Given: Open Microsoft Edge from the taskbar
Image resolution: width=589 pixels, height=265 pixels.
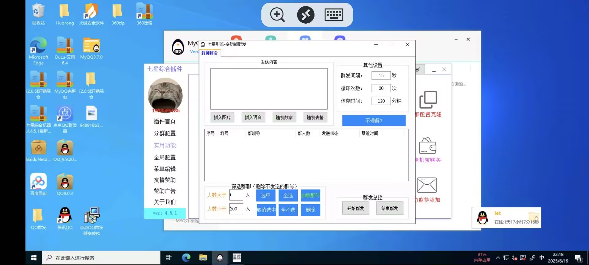Looking at the screenshot, I should (x=186, y=258).
